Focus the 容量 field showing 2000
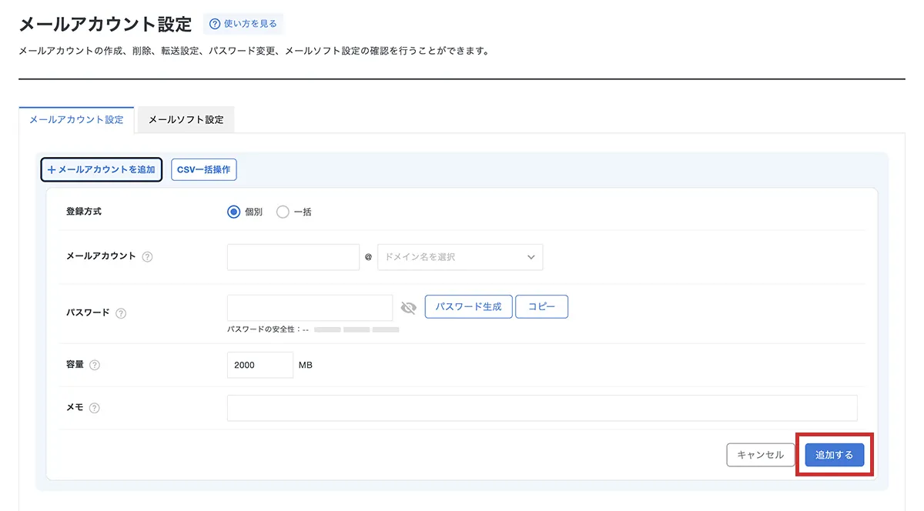The image size is (924, 511). pos(260,365)
